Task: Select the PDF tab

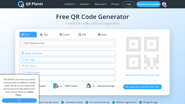Action: click(x=82, y=35)
